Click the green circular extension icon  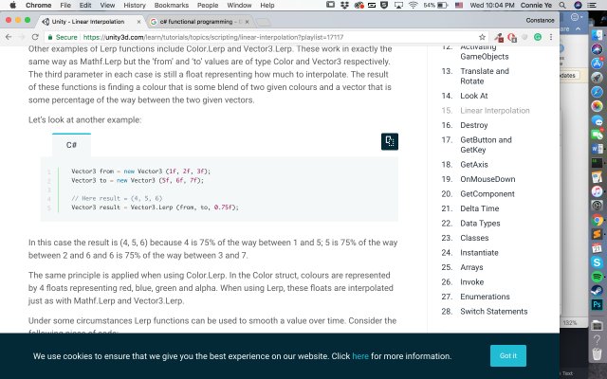point(538,37)
